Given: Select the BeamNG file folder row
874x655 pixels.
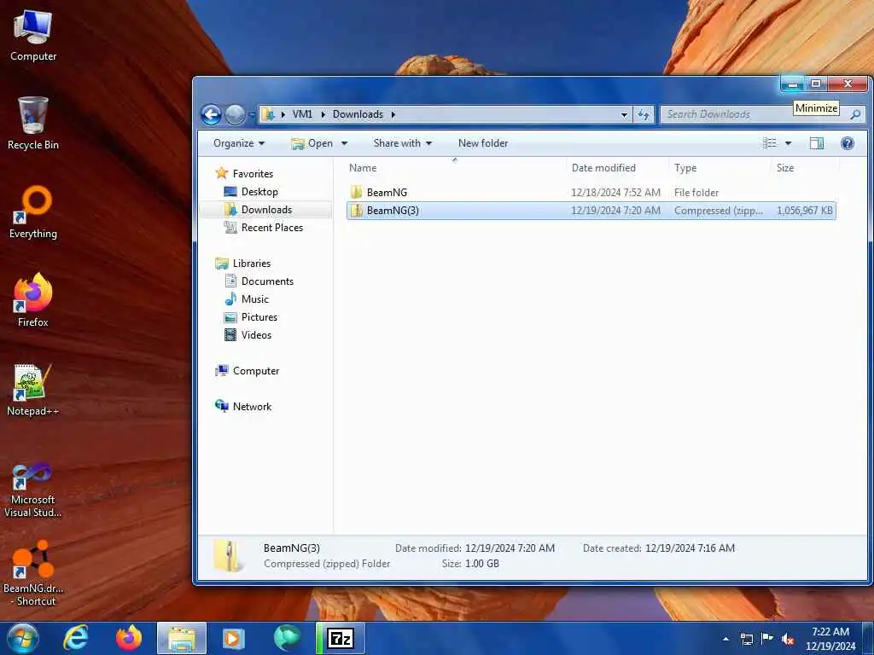Looking at the screenshot, I should point(591,193).
